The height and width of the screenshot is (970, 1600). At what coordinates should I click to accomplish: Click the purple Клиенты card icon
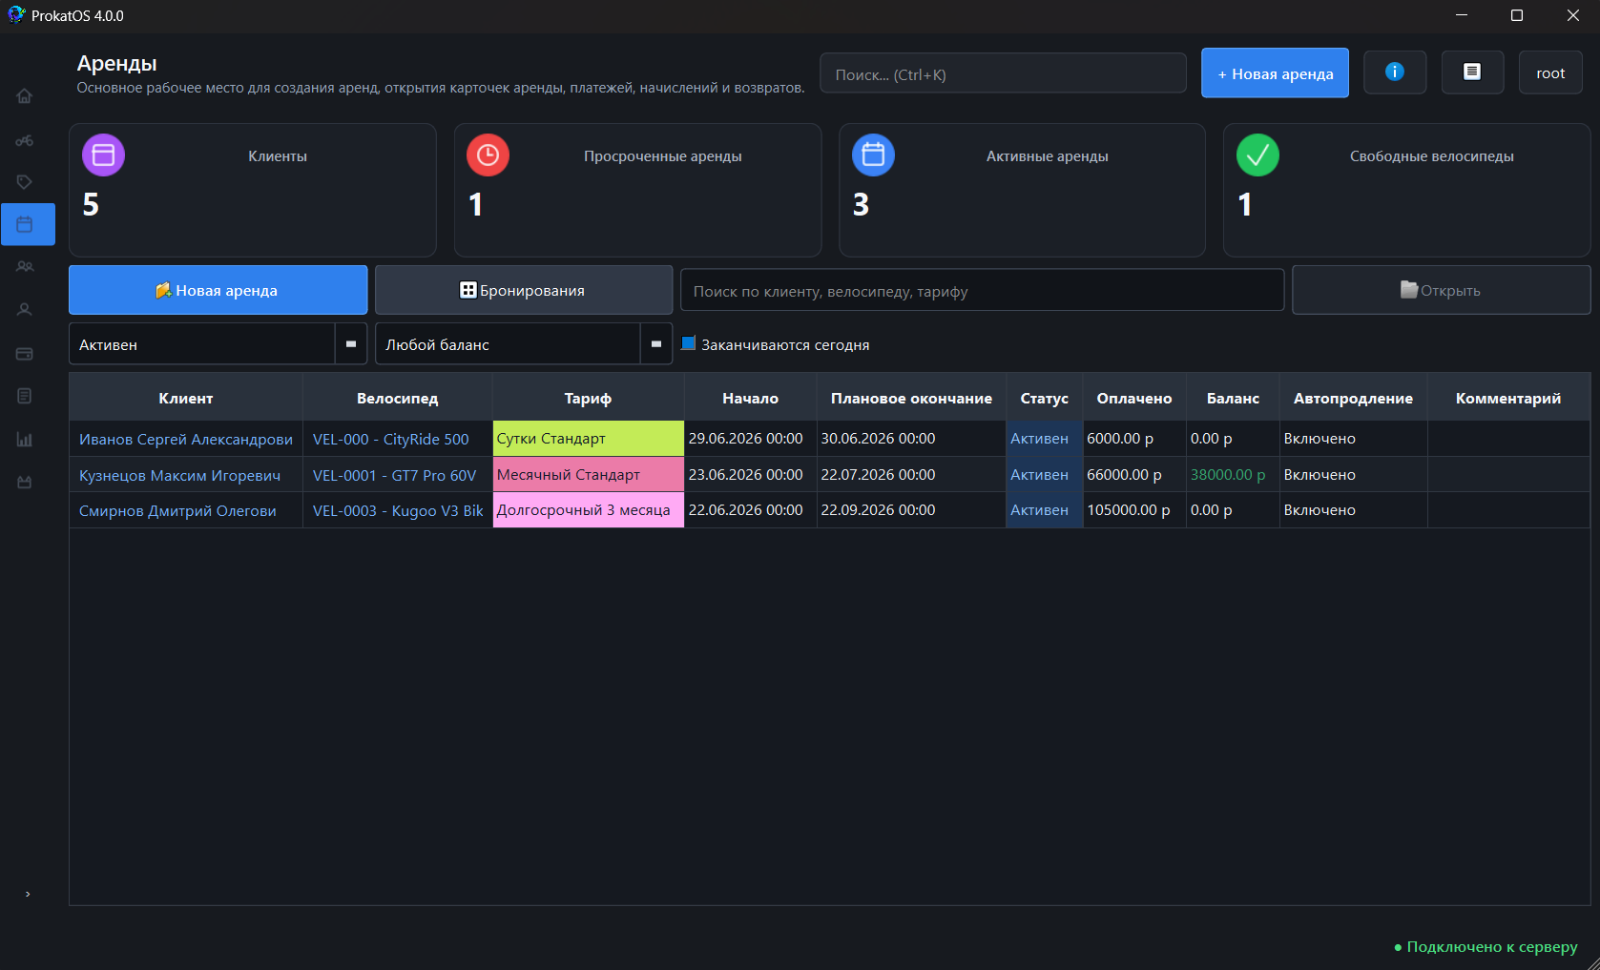tap(104, 155)
